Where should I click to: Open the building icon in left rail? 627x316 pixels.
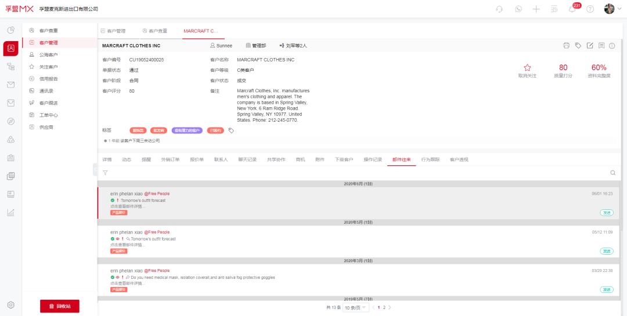[11, 157]
